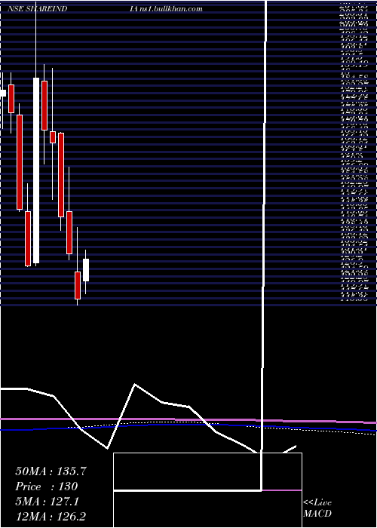Click the '12MA : 126.2' value
This screenshot has width=377, height=528.
[52, 517]
